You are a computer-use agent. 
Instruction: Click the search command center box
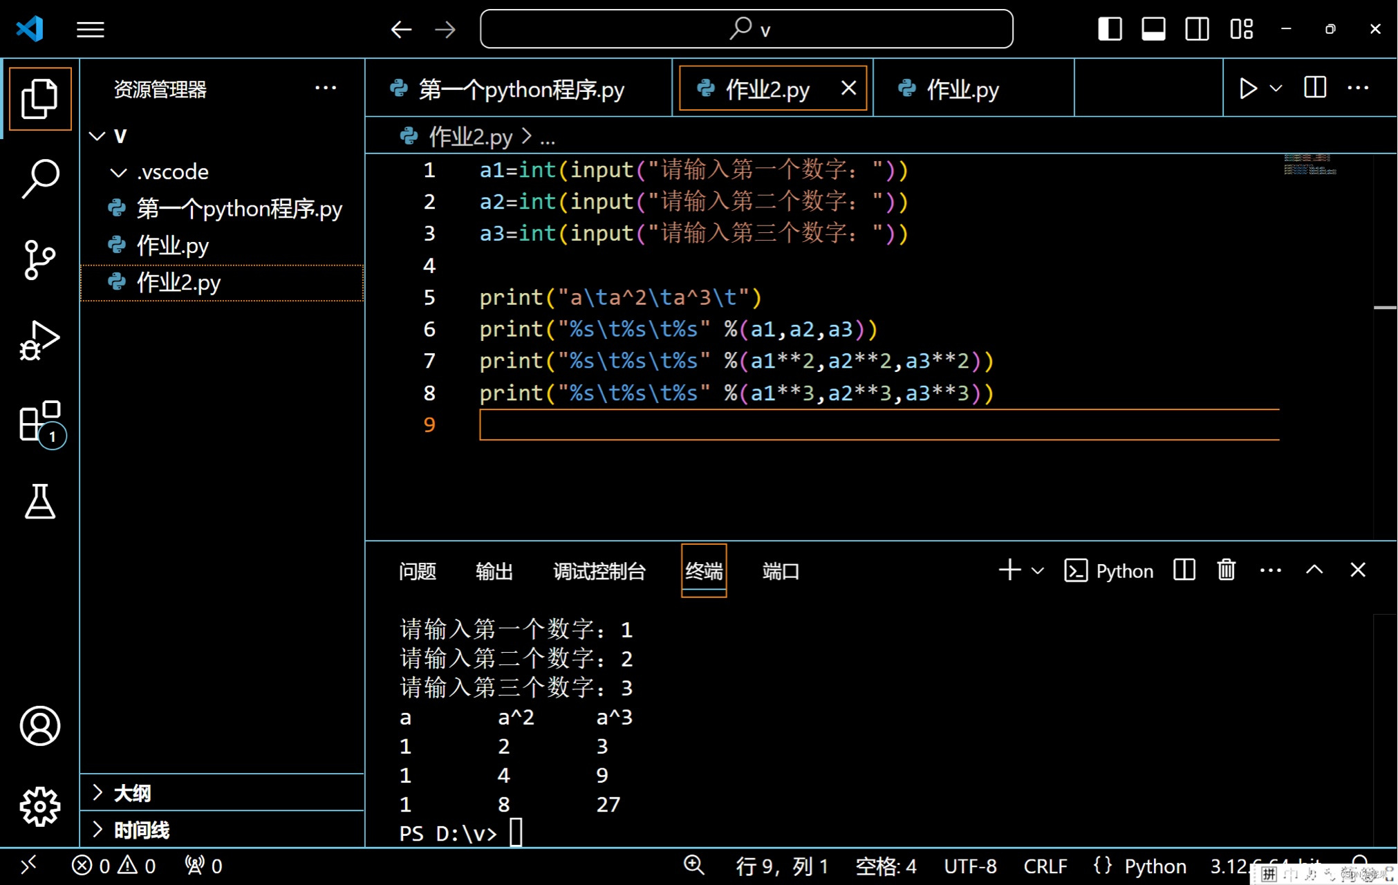pos(747,29)
